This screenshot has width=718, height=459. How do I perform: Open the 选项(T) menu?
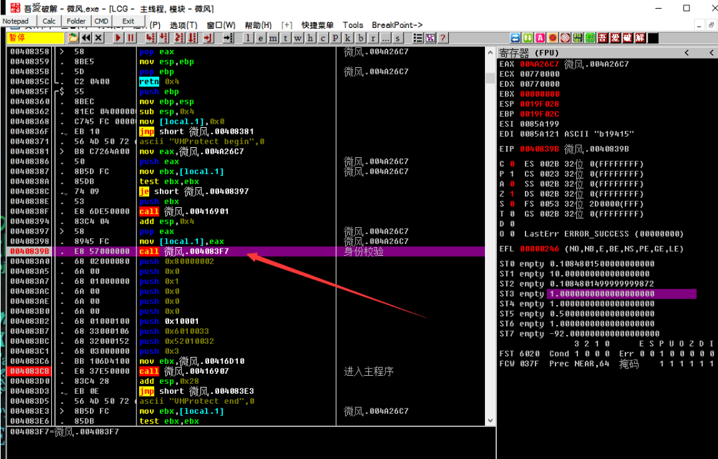[x=183, y=25]
